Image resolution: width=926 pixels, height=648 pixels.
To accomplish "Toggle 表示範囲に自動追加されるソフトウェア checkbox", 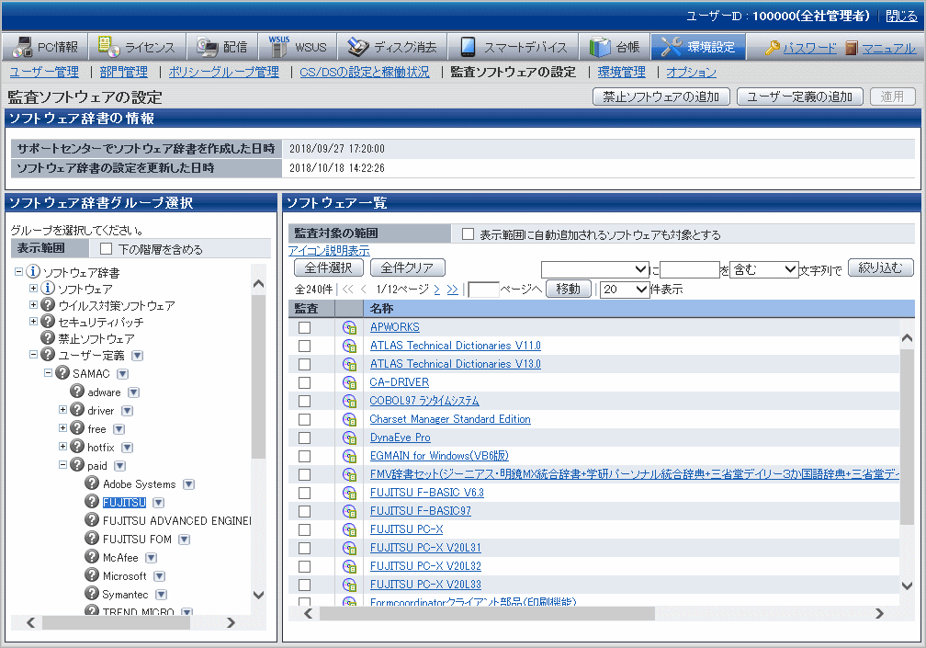I will [468, 234].
